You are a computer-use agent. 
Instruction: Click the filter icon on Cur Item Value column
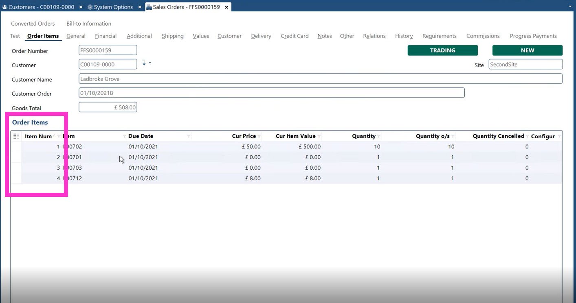tap(319, 136)
